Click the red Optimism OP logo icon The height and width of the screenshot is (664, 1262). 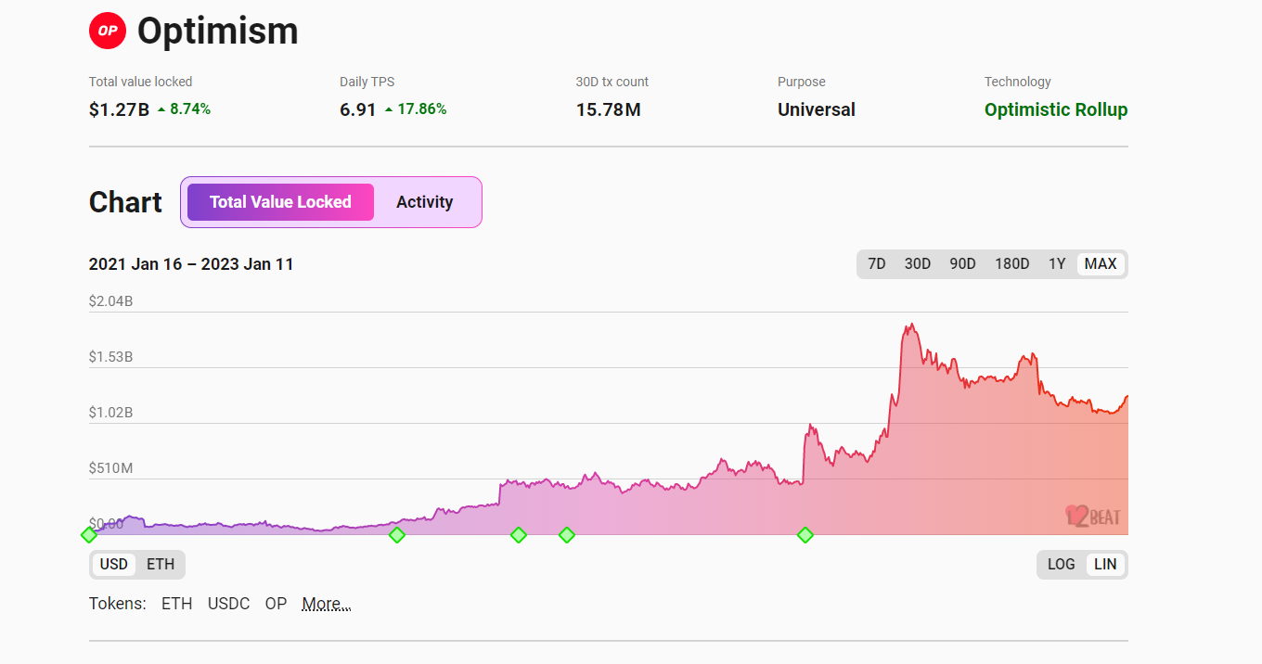[108, 31]
